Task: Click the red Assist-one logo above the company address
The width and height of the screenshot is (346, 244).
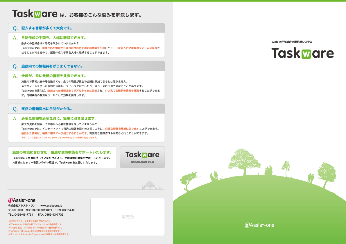Action: tap(21, 200)
